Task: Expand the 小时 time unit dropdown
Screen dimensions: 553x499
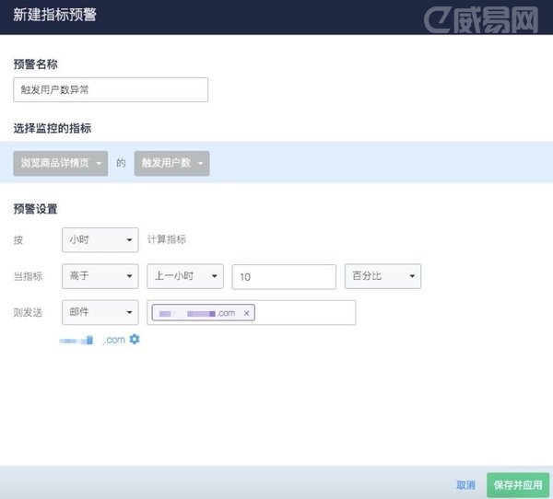Action: pyautogui.click(x=100, y=239)
